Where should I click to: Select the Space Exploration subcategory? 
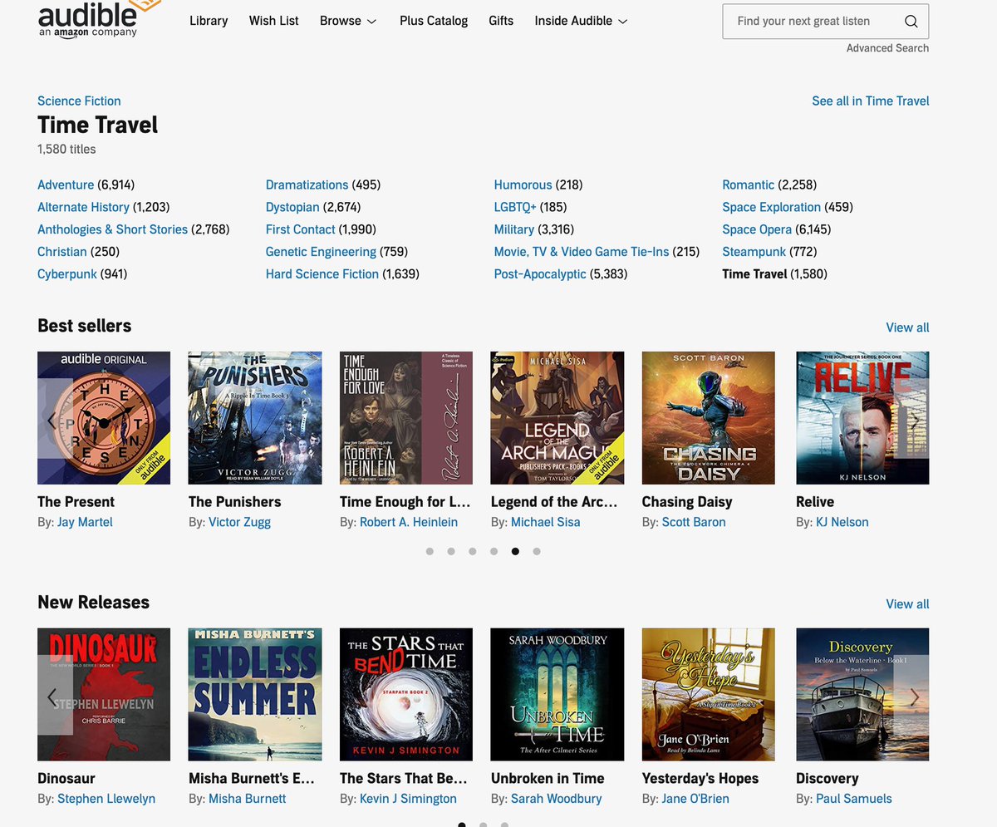(x=772, y=207)
